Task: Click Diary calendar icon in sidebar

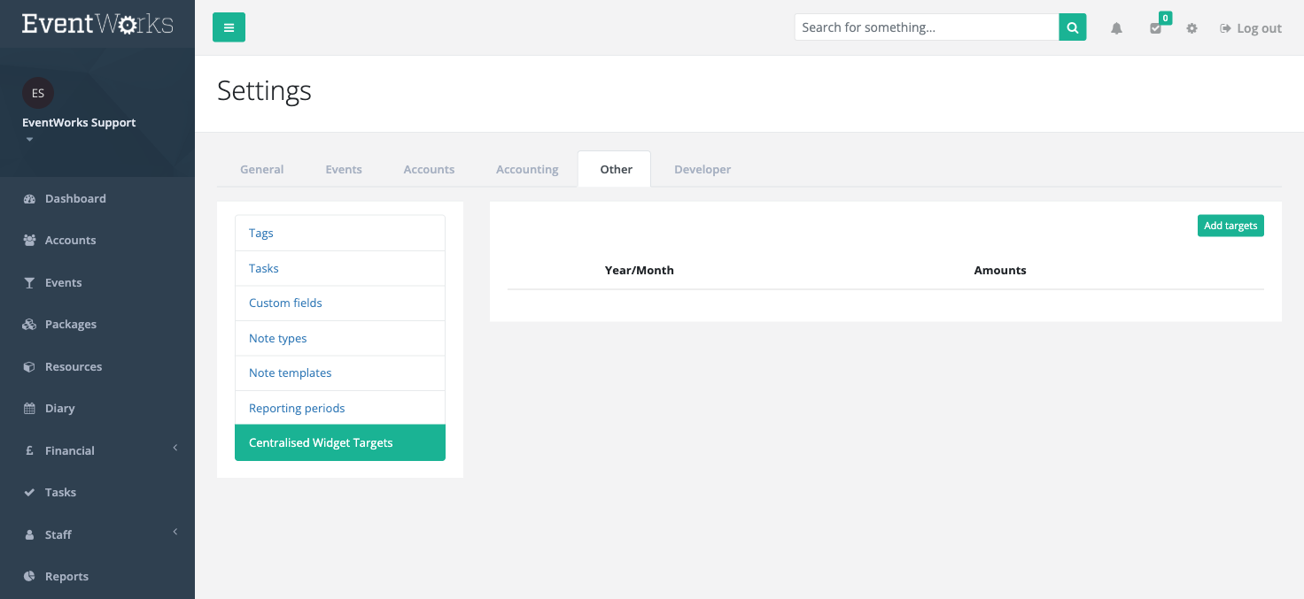Action: pyautogui.click(x=29, y=409)
